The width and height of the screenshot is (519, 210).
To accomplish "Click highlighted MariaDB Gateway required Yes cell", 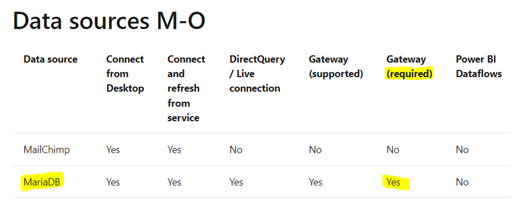I will tap(396, 183).
